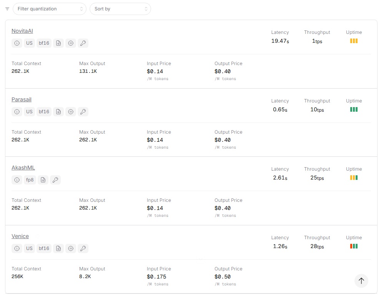This screenshot has height=302, width=386.
Task: Click the US region badge under Venice
Action: click(x=30, y=248)
